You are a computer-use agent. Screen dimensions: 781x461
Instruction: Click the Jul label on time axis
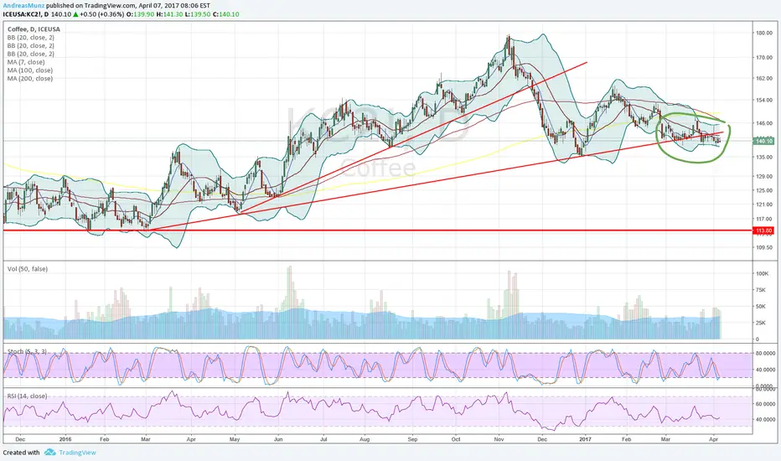(323, 439)
